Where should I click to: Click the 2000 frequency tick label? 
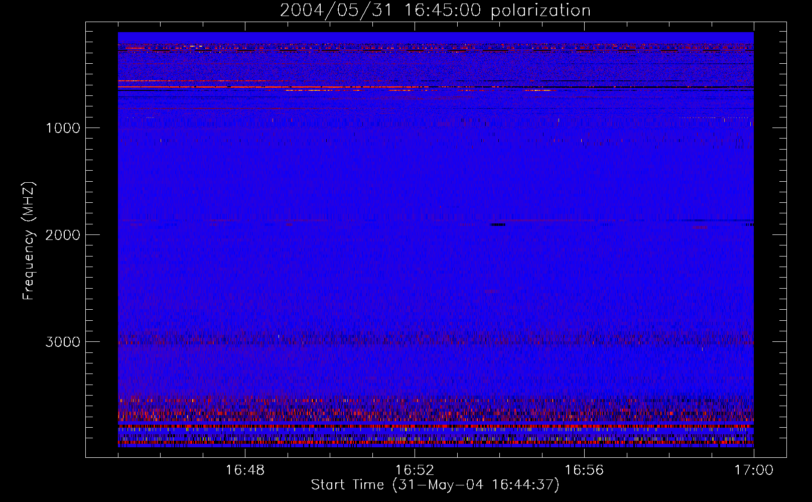click(x=63, y=235)
